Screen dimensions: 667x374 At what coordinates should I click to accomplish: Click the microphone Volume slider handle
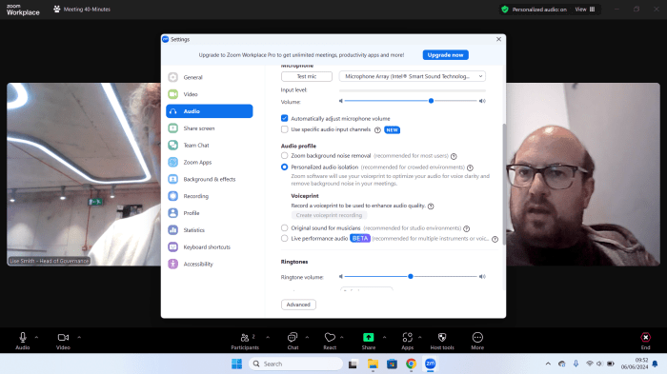coord(431,101)
